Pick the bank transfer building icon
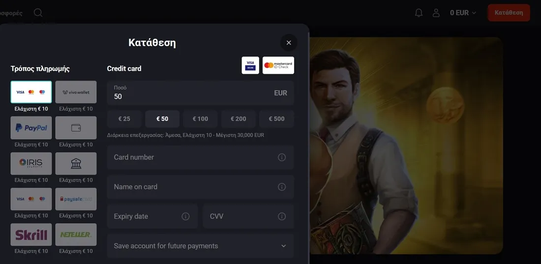 point(76,164)
